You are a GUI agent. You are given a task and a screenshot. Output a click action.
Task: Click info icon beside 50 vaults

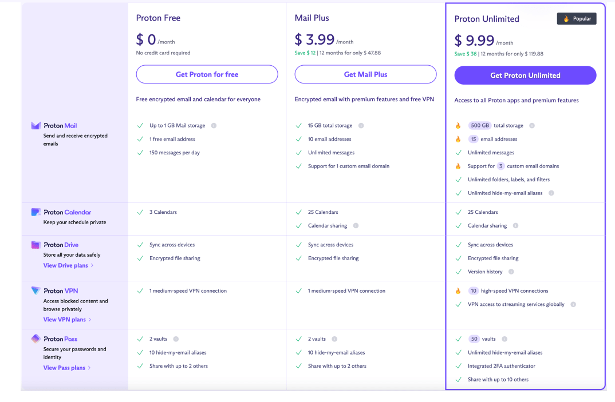[x=504, y=339]
